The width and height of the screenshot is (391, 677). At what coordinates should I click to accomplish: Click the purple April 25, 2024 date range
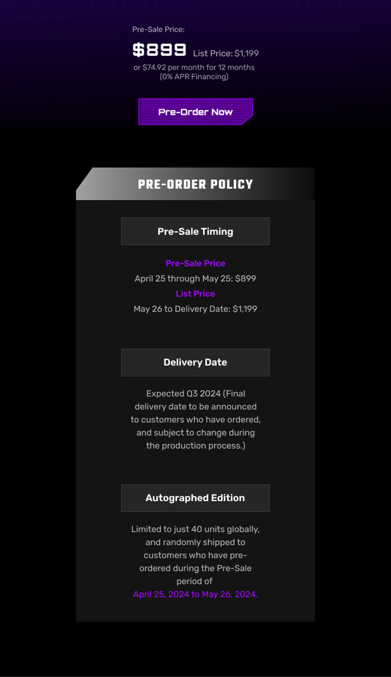(195, 594)
